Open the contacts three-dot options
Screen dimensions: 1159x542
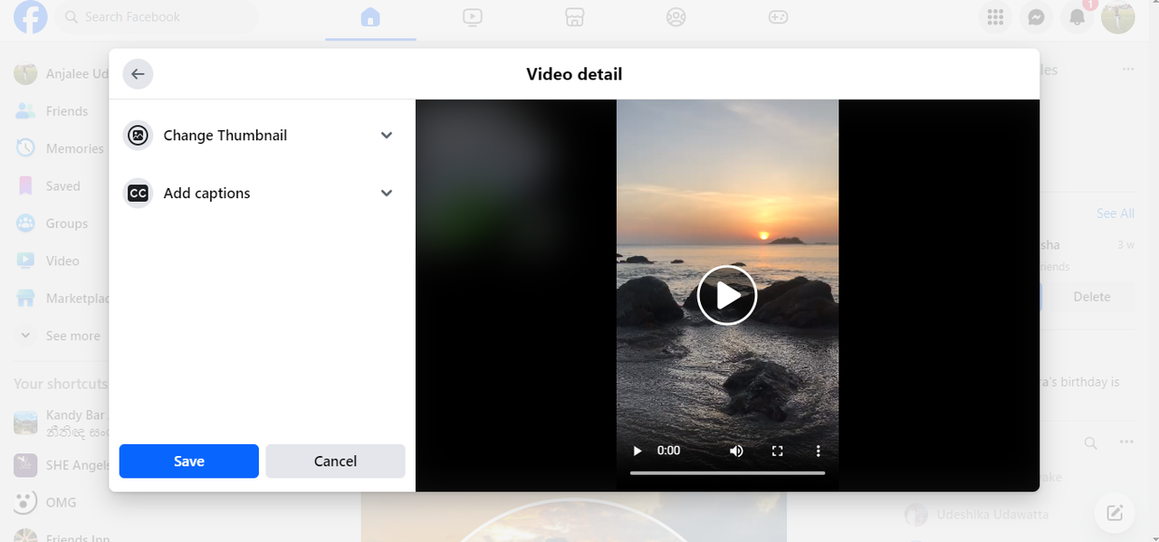(x=1126, y=442)
